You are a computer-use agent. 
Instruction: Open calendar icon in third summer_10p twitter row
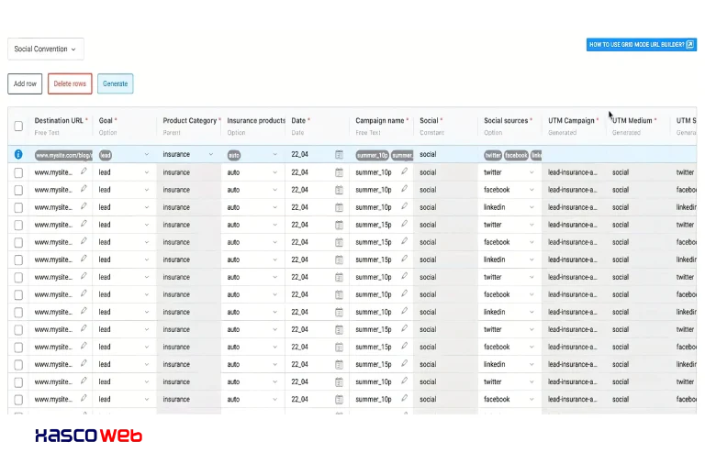tap(339, 381)
